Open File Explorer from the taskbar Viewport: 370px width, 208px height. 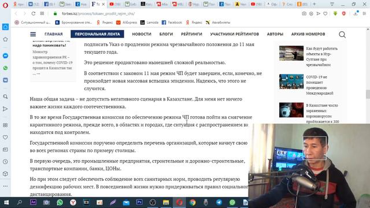tap(166, 202)
